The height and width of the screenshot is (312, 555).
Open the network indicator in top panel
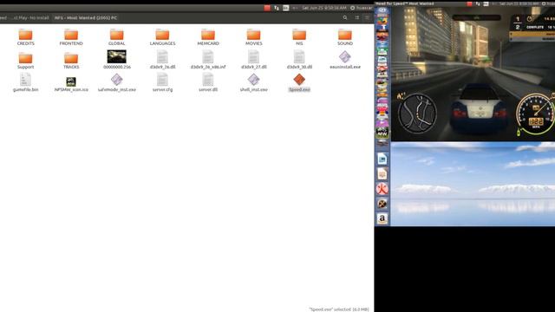[277, 8]
